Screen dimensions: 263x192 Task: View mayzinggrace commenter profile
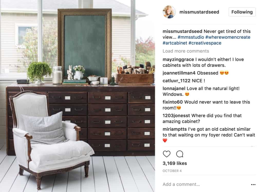pyautogui.click(x=178, y=59)
